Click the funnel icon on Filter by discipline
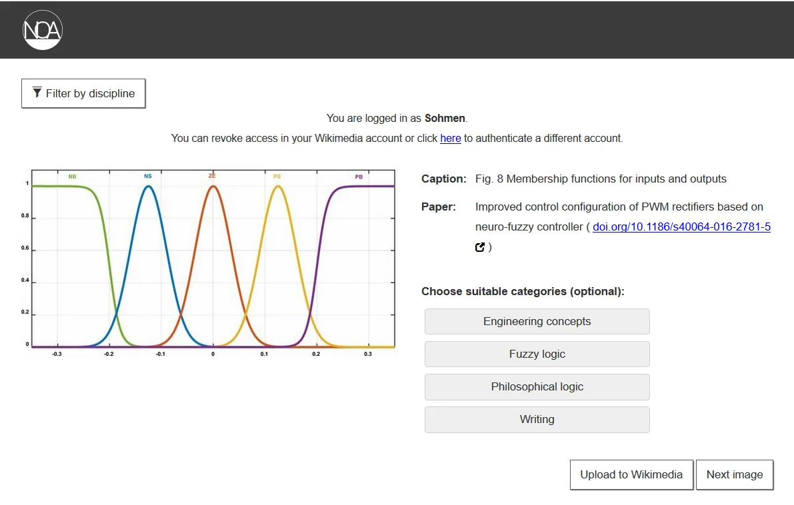Screen dimensions: 794x505 point(37,93)
